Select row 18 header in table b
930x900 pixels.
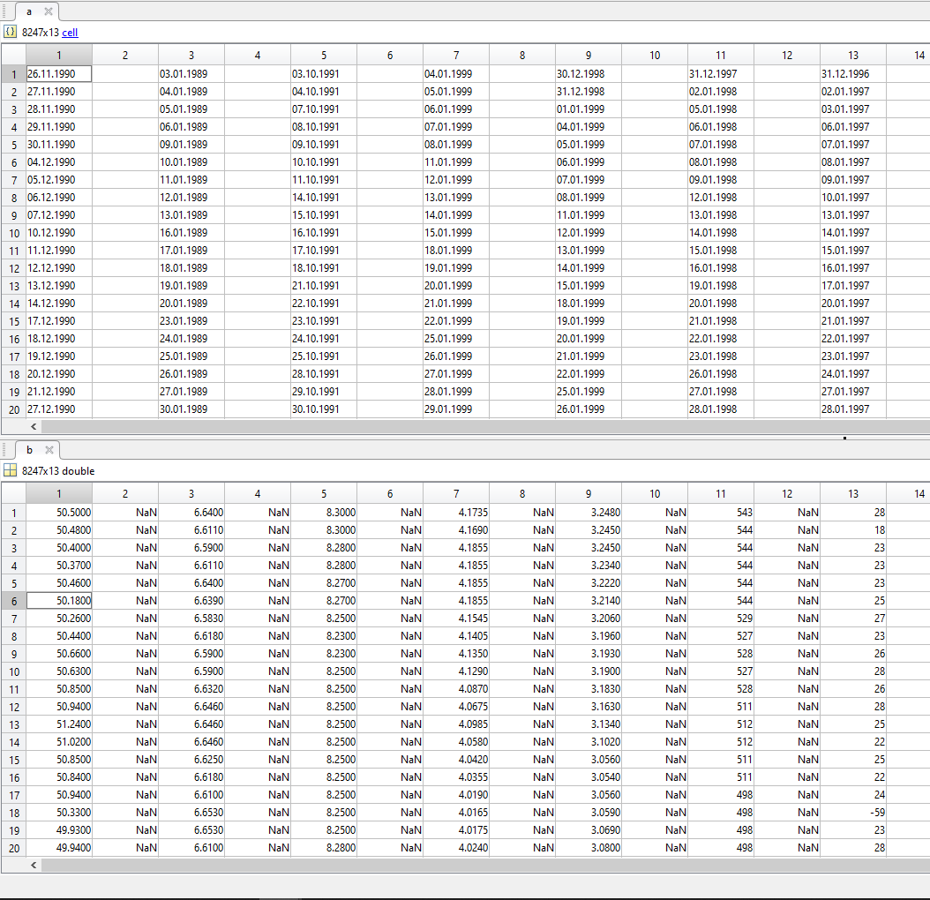pyautogui.click(x=14, y=813)
